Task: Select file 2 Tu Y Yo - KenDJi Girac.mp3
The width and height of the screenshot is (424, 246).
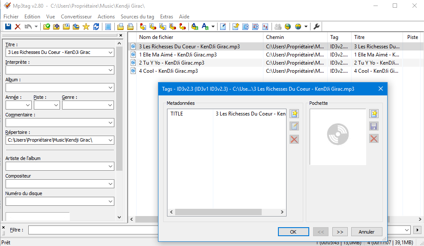Action: pyautogui.click(x=172, y=62)
